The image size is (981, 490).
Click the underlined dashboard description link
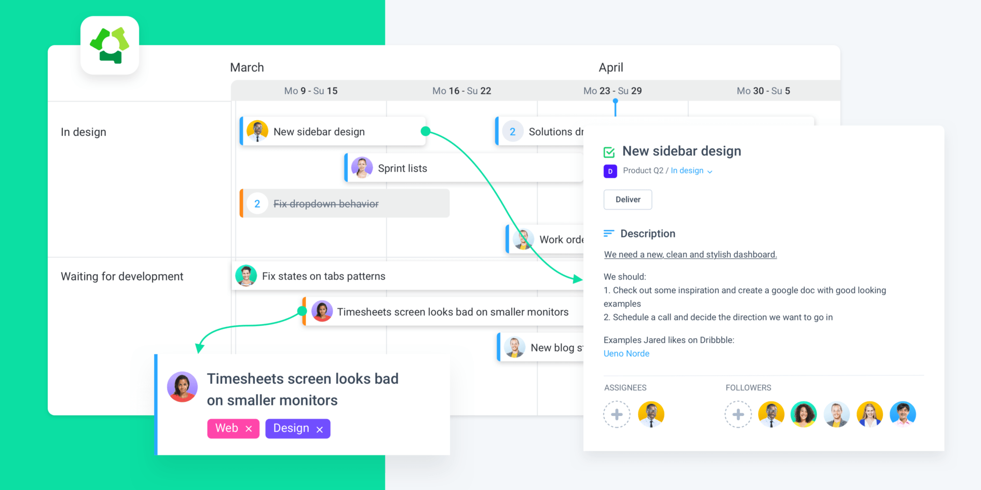[690, 254]
